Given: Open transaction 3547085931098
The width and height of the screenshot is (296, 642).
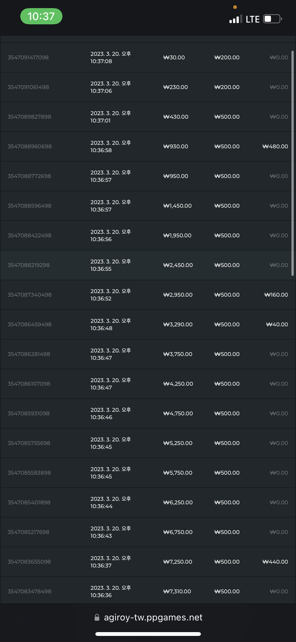Looking at the screenshot, I should (x=29, y=414).
